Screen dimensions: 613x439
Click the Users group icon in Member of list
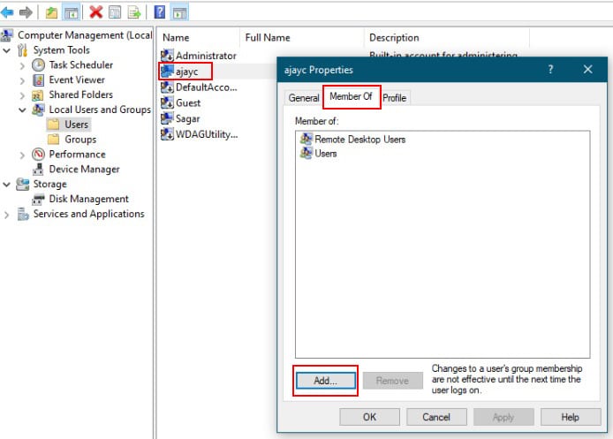click(306, 153)
